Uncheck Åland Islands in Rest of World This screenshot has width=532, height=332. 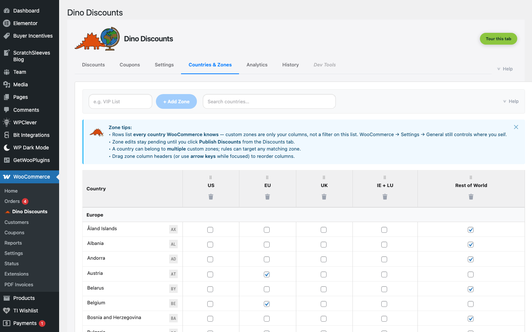coord(471,230)
